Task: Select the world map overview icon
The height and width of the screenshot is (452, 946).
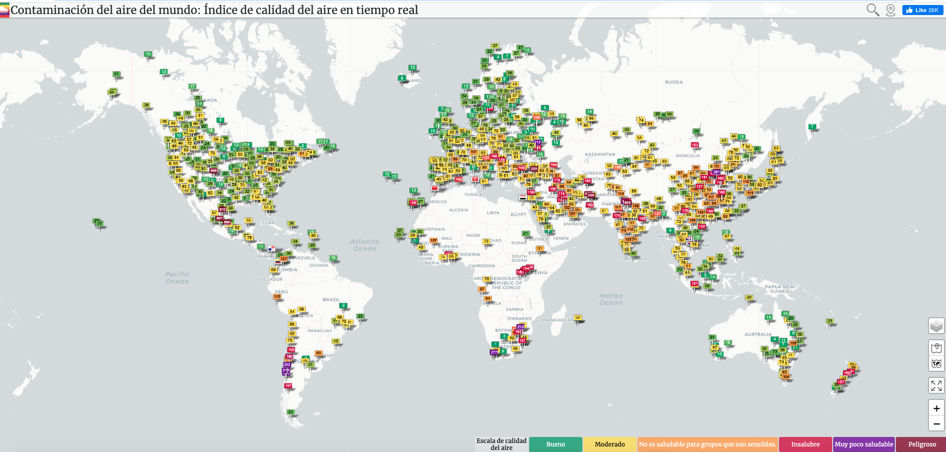Action: [x=936, y=364]
